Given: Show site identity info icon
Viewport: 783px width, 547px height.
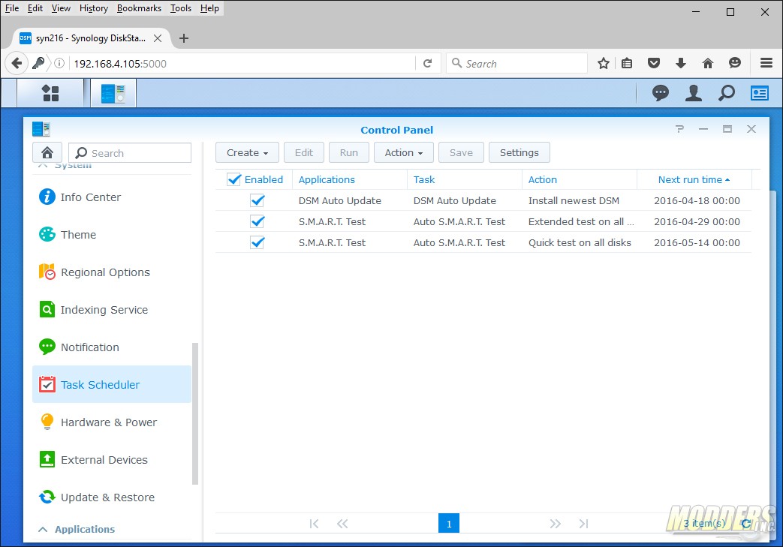Looking at the screenshot, I should pyautogui.click(x=59, y=63).
